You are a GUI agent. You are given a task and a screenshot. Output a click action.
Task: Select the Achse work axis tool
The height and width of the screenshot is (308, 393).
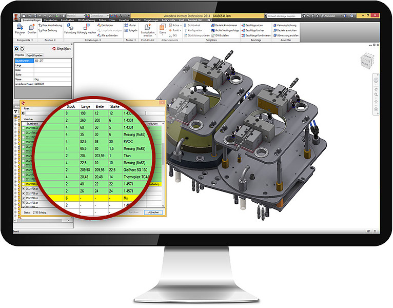point(174,25)
